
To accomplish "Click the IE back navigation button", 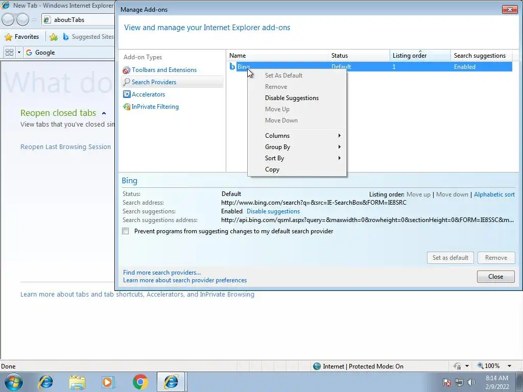I will (8, 20).
